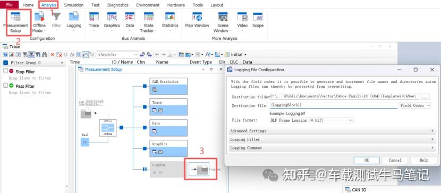
Task: Select the Data block in Measurement Setup
Action: pyautogui.click(x=168, y=128)
